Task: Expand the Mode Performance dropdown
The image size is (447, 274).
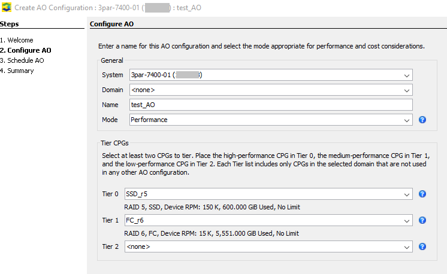Action: click(x=271, y=120)
